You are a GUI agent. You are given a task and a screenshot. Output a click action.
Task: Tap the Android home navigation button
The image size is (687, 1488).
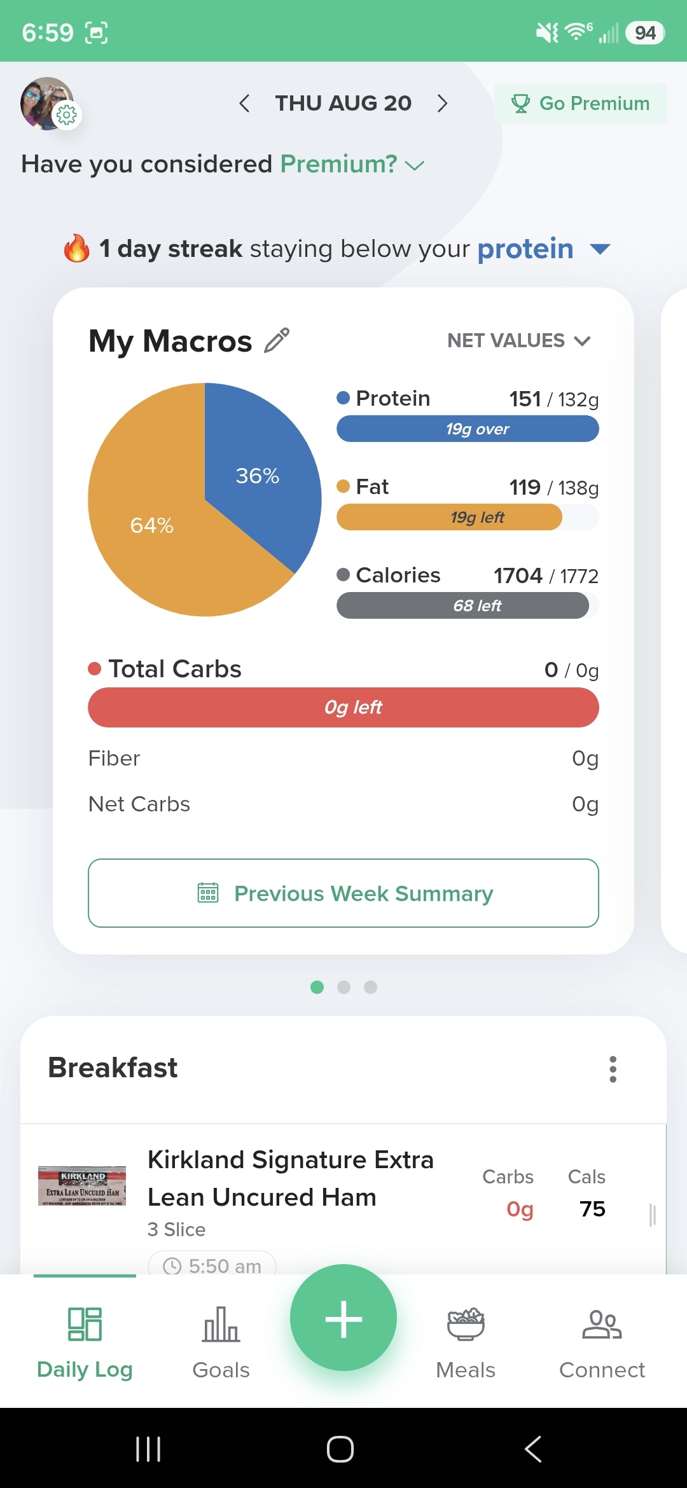340,1449
